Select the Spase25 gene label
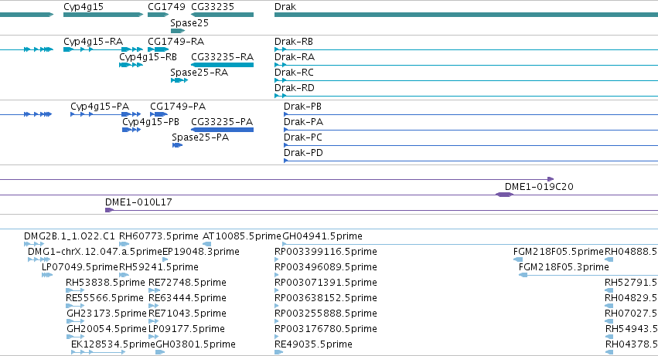The height and width of the screenshot is (356, 658). 189,23
